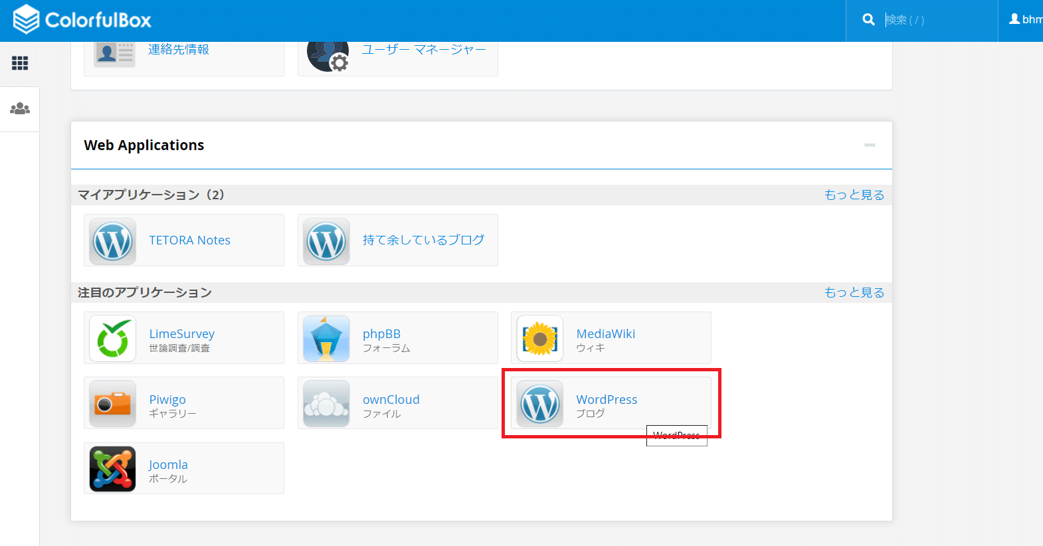Click the Piwigo camera icon
Image resolution: width=1043 pixels, height=546 pixels.
(113, 404)
